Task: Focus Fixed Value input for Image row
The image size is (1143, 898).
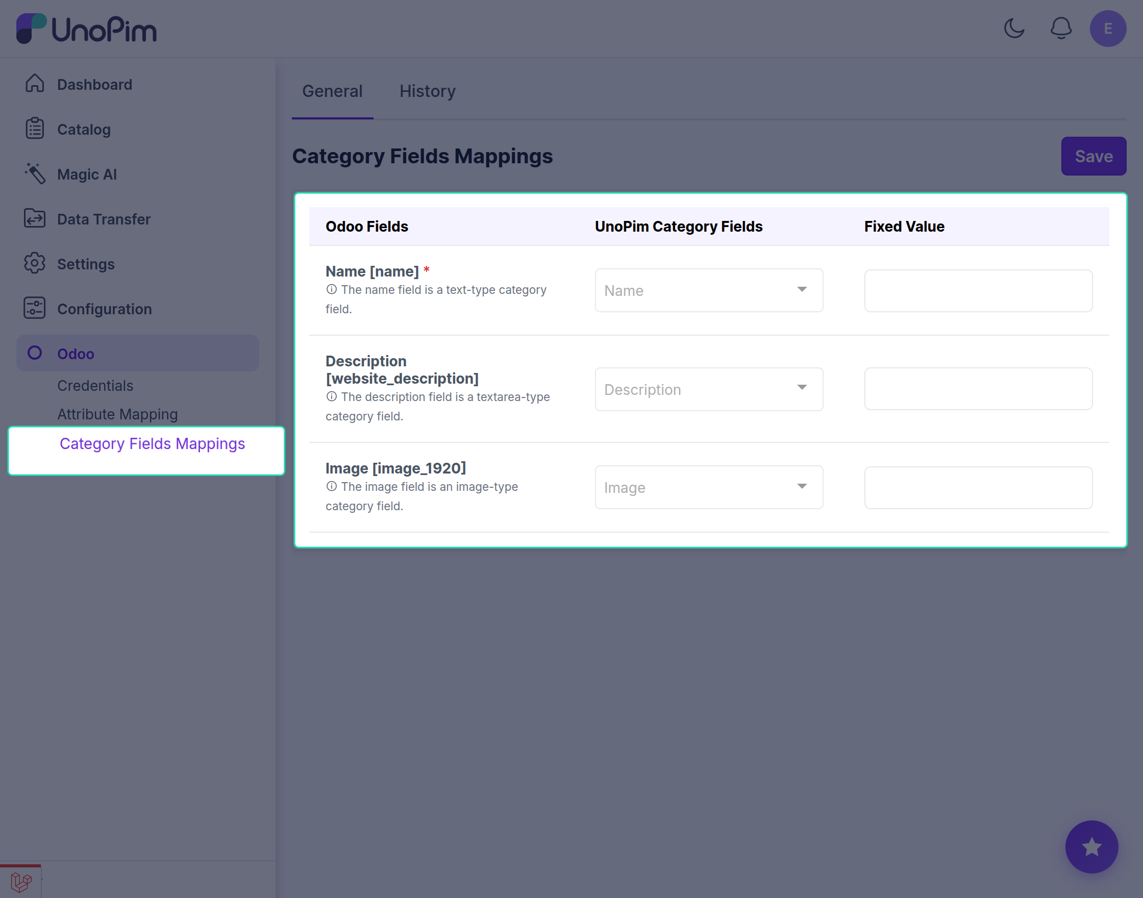Action: [x=978, y=487]
